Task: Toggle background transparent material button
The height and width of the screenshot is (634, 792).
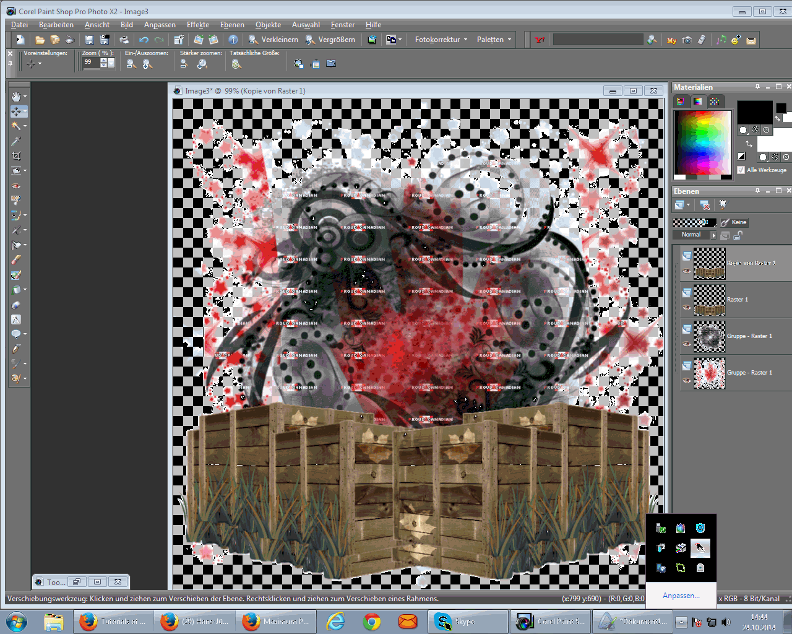Action: (785, 157)
